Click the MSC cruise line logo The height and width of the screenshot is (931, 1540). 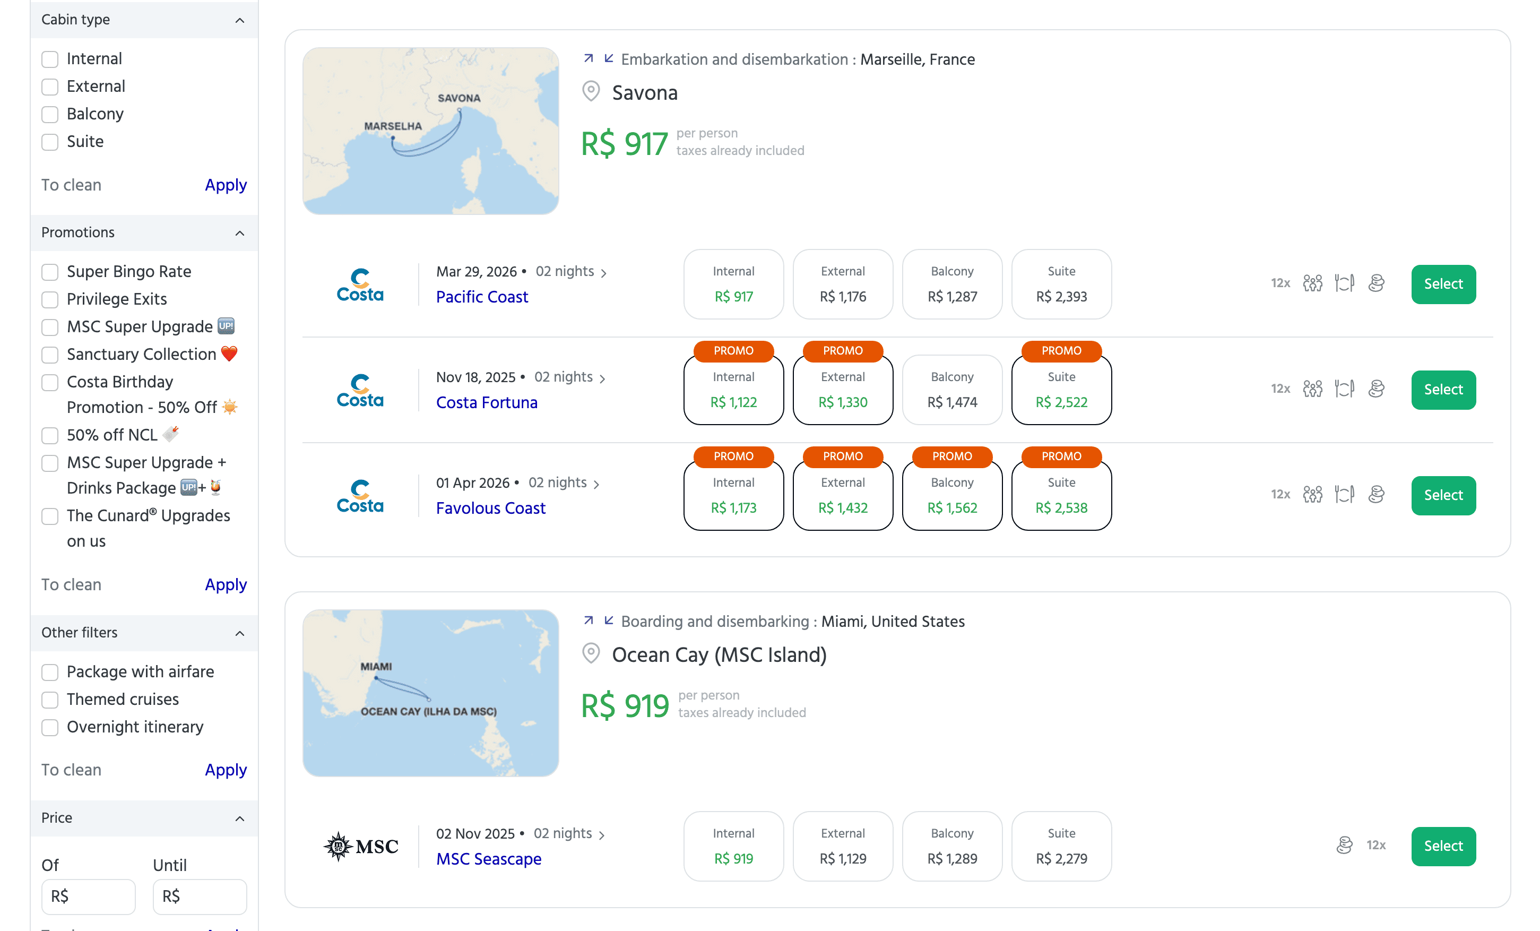361,846
